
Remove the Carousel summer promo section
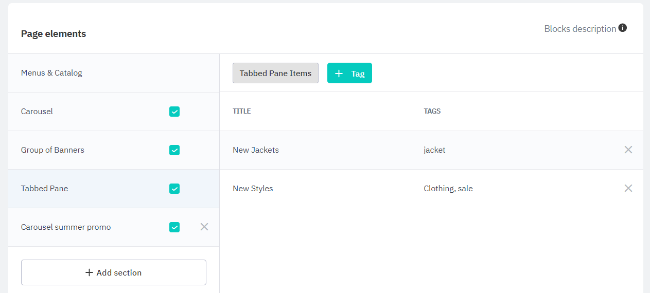pyautogui.click(x=204, y=227)
